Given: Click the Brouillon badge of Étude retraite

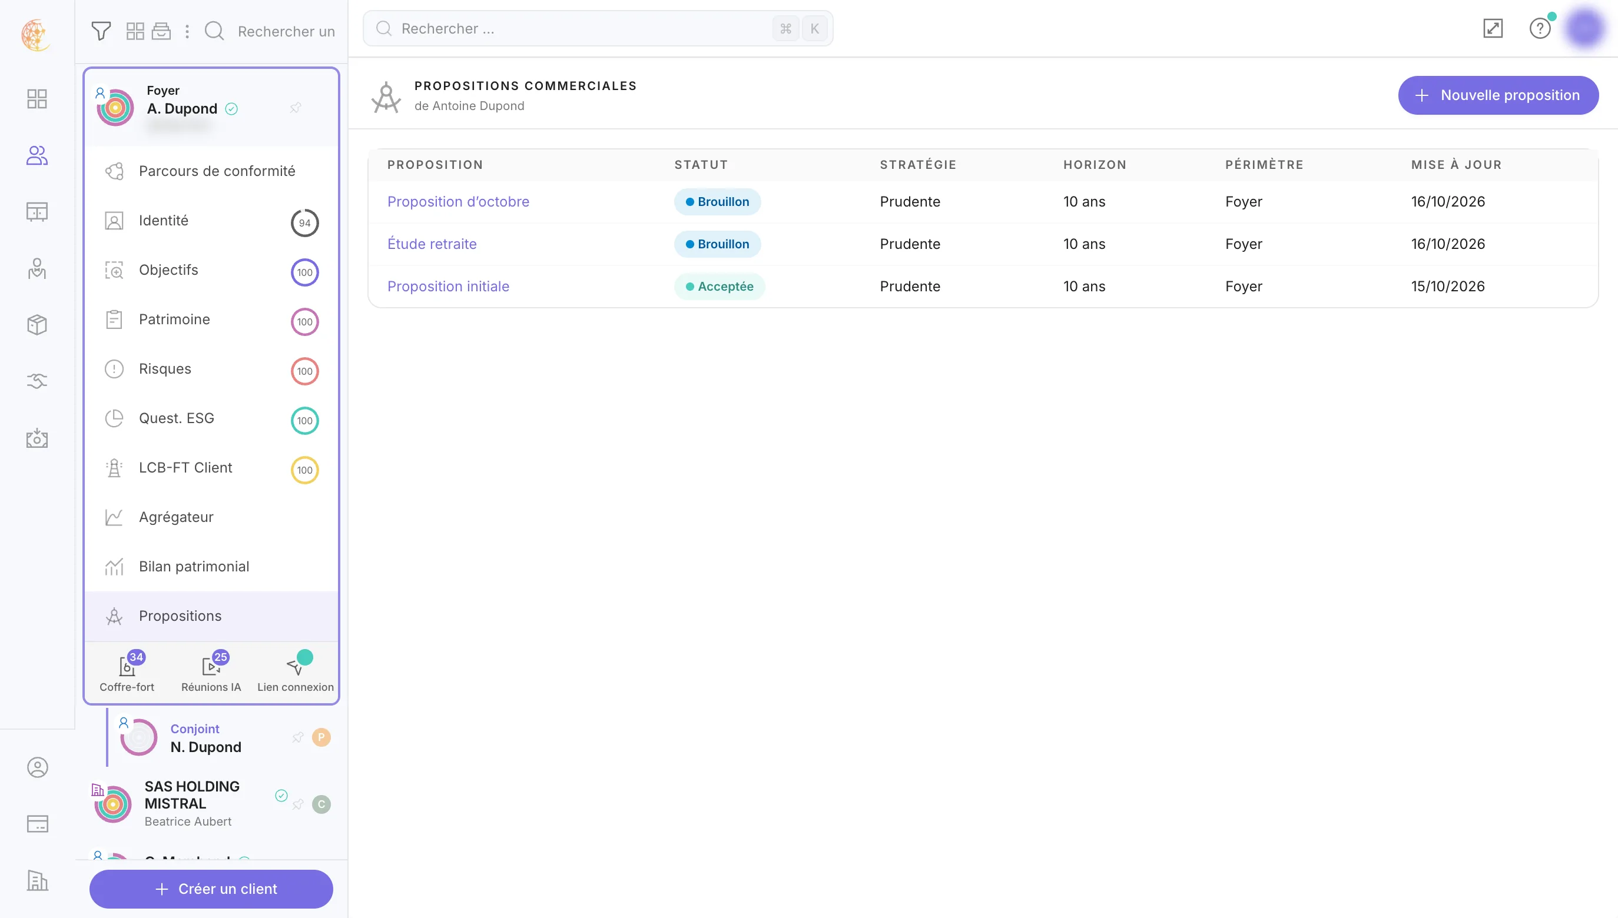Looking at the screenshot, I should [x=717, y=244].
